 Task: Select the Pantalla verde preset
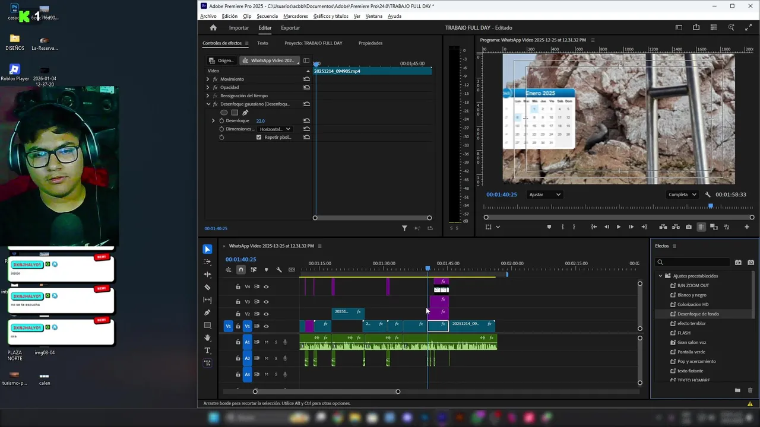coord(691,352)
